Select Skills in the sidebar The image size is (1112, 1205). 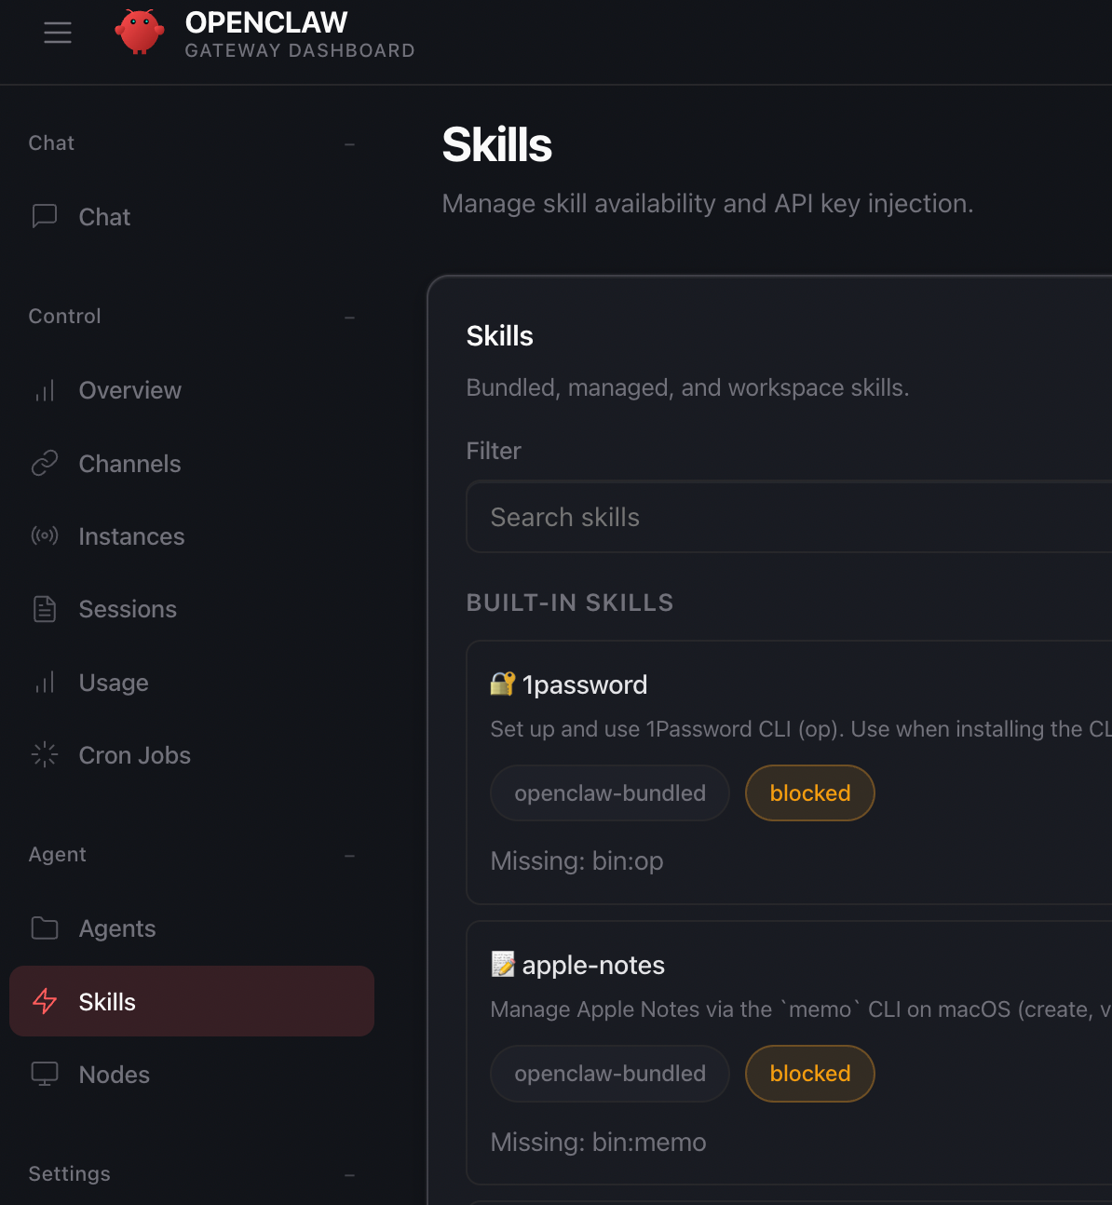[107, 1002]
